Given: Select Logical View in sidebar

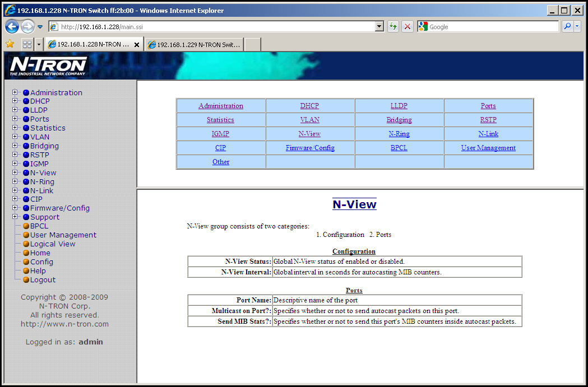Looking at the screenshot, I should pos(53,244).
